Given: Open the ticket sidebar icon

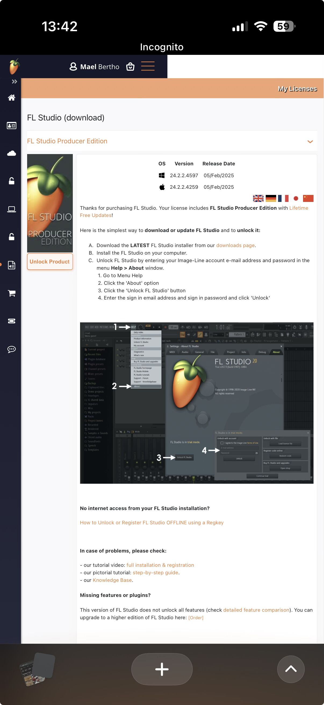Looking at the screenshot, I should click(x=12, y=321).
